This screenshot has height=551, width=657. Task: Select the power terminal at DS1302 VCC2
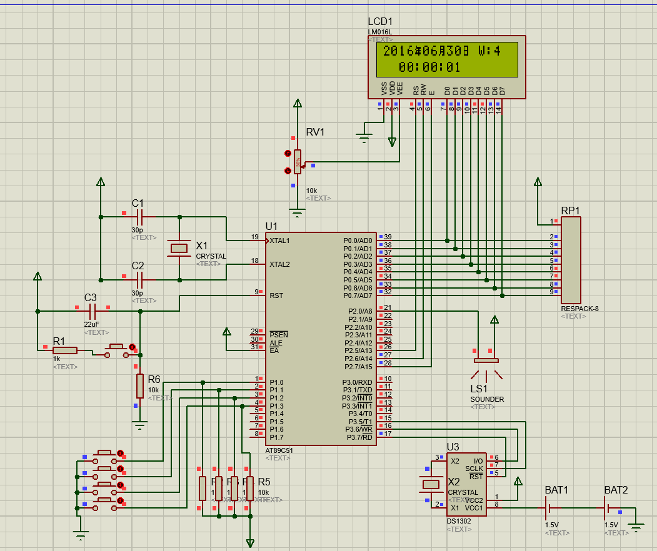point(518,481)
